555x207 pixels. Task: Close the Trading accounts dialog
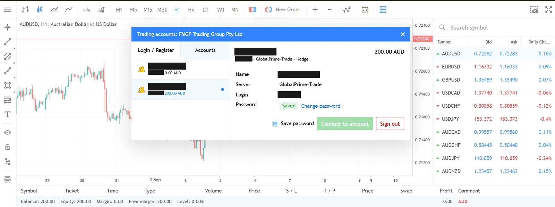(x=402, y=34)
